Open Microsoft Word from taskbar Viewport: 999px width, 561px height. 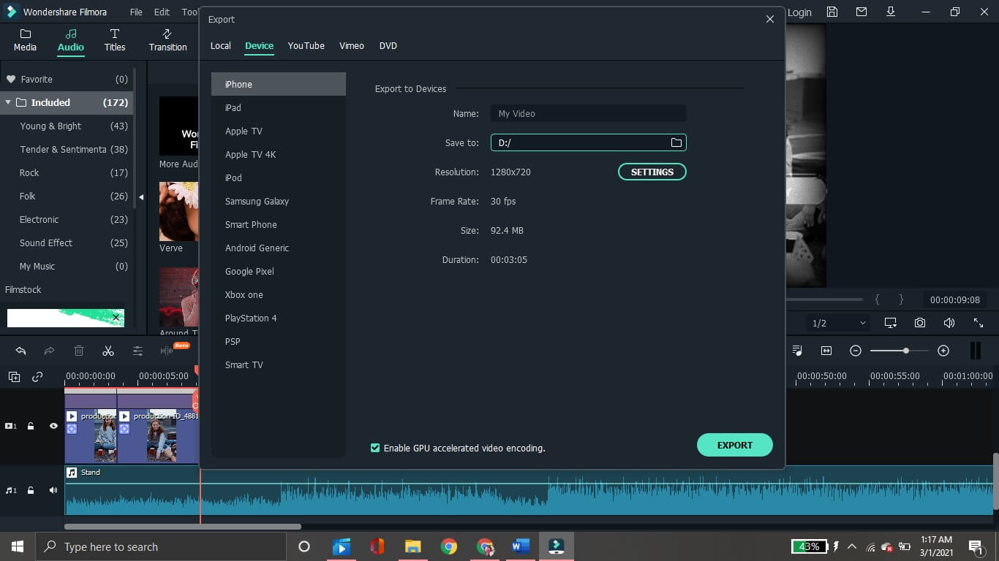(521, 546)
